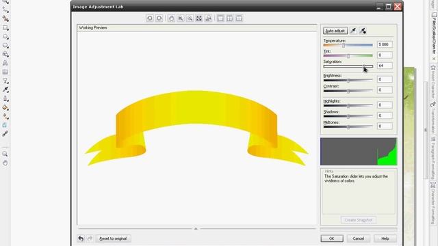Click the Brightness slider thumb
438x246 pixels.
(348, 81)
